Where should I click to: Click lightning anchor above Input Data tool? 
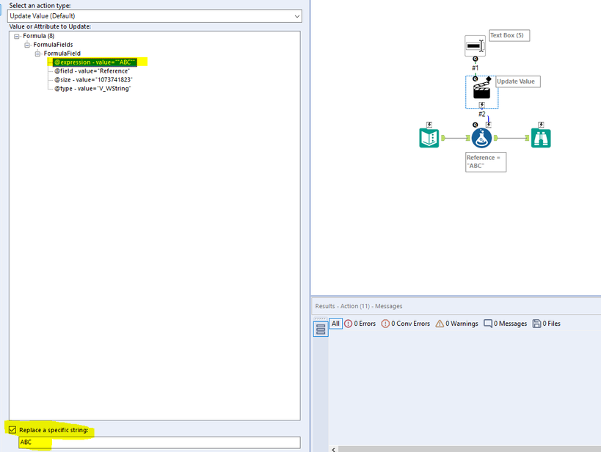click(x=429, y=125)
